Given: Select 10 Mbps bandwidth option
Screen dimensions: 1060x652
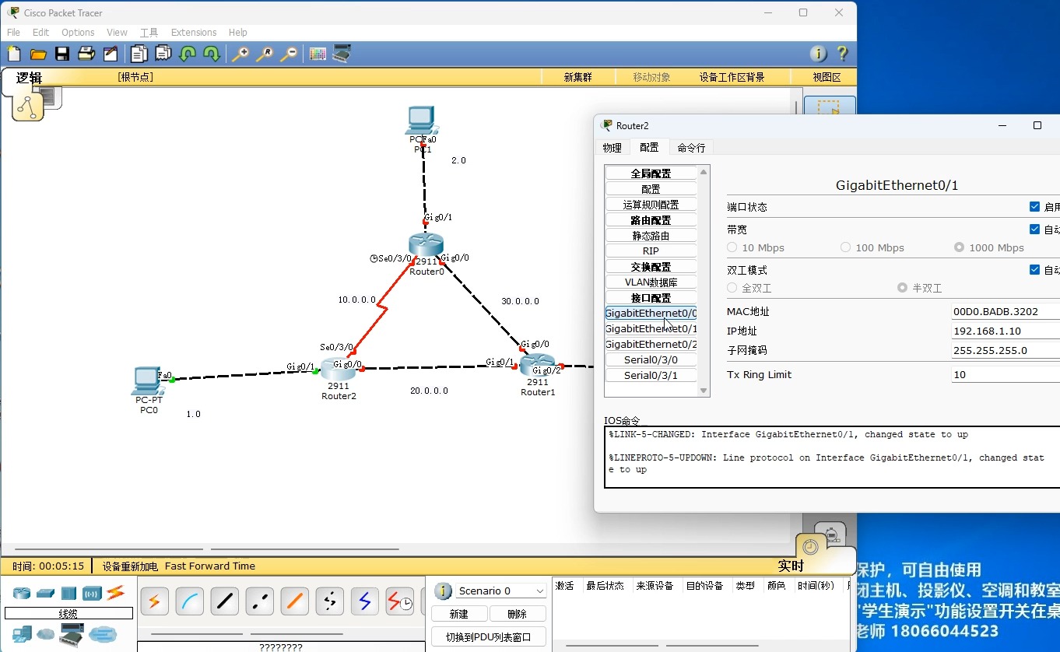Looking at the screenshot, I should pos(732,247).
